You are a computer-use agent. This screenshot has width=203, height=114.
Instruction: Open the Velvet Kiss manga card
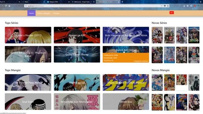(x=126, y=102)
